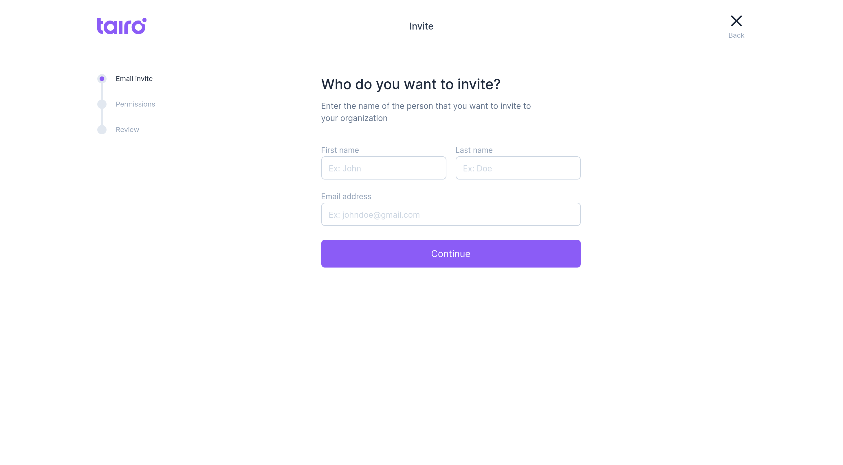
Task: Click the description text about inviting to your organization
Action: pos(426,112)
